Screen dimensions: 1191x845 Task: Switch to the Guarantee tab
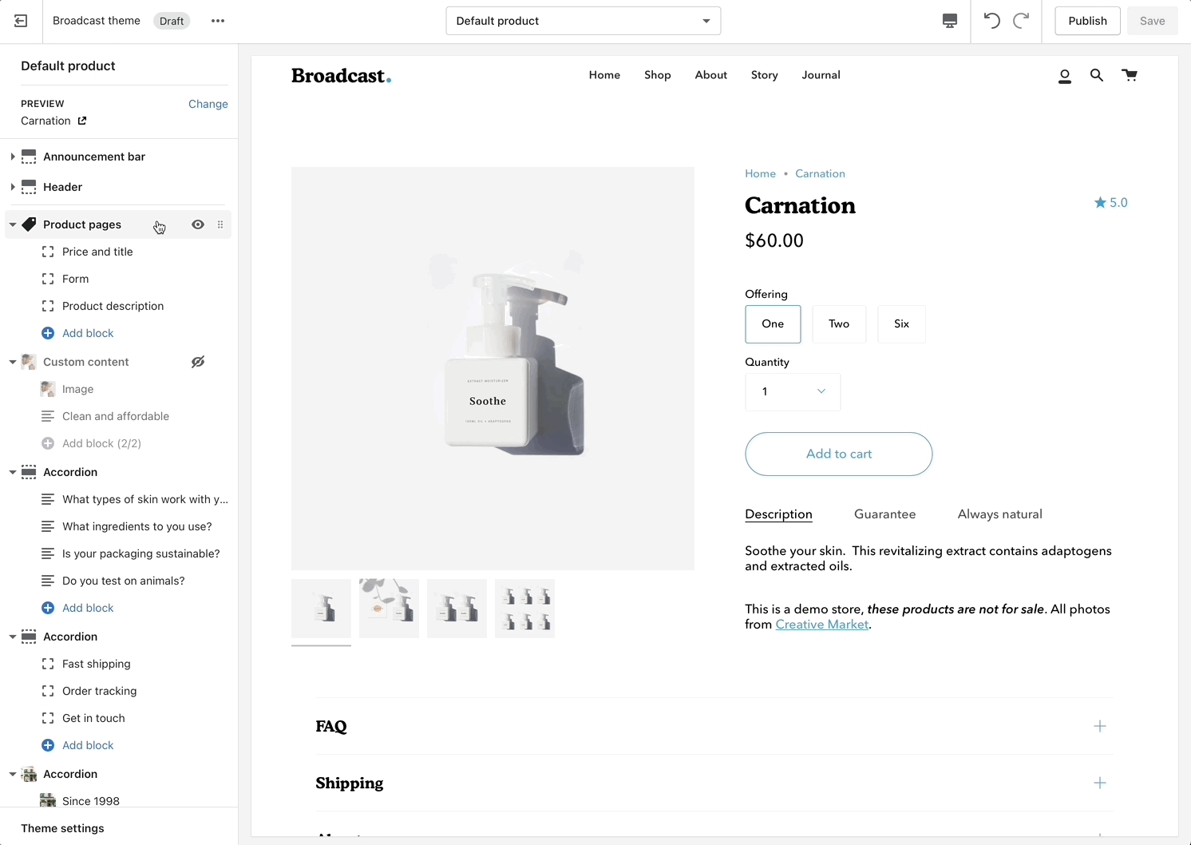tap(884, 514)
